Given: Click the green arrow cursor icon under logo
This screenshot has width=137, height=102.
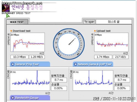Looking at the screenshot, I should [8, 16].
